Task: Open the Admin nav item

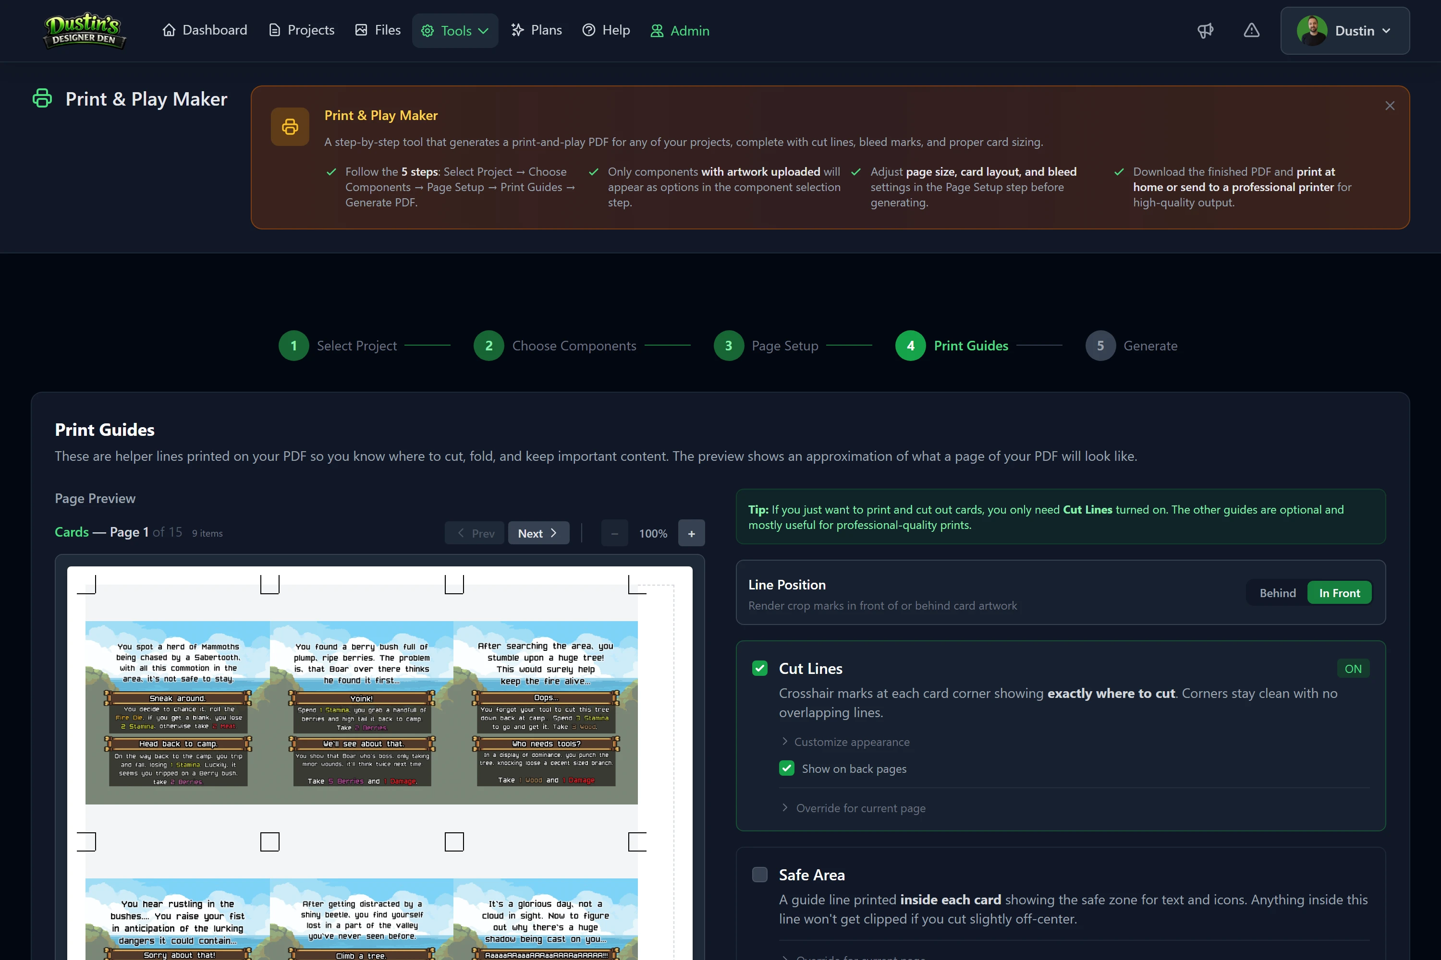Action: (x=680, y=31)
